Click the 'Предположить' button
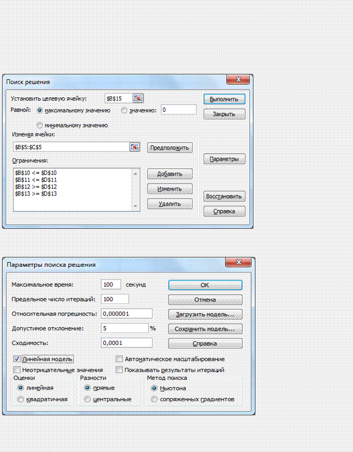This screenshot has width=353, height=452. pos(170,148)
